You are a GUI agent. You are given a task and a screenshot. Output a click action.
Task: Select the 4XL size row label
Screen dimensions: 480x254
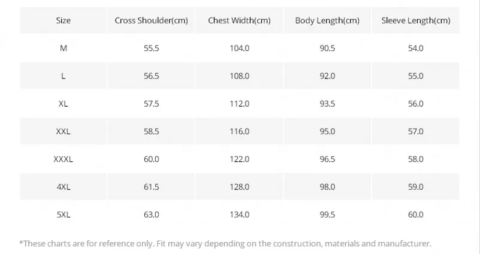[64, 187]
